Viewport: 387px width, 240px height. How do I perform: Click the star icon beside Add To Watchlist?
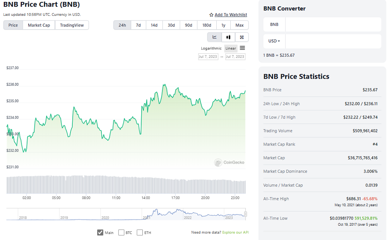211,15
